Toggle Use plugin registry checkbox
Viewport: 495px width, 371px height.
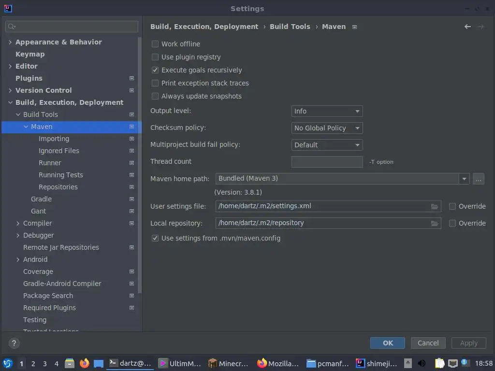click(x=155, y=57)
